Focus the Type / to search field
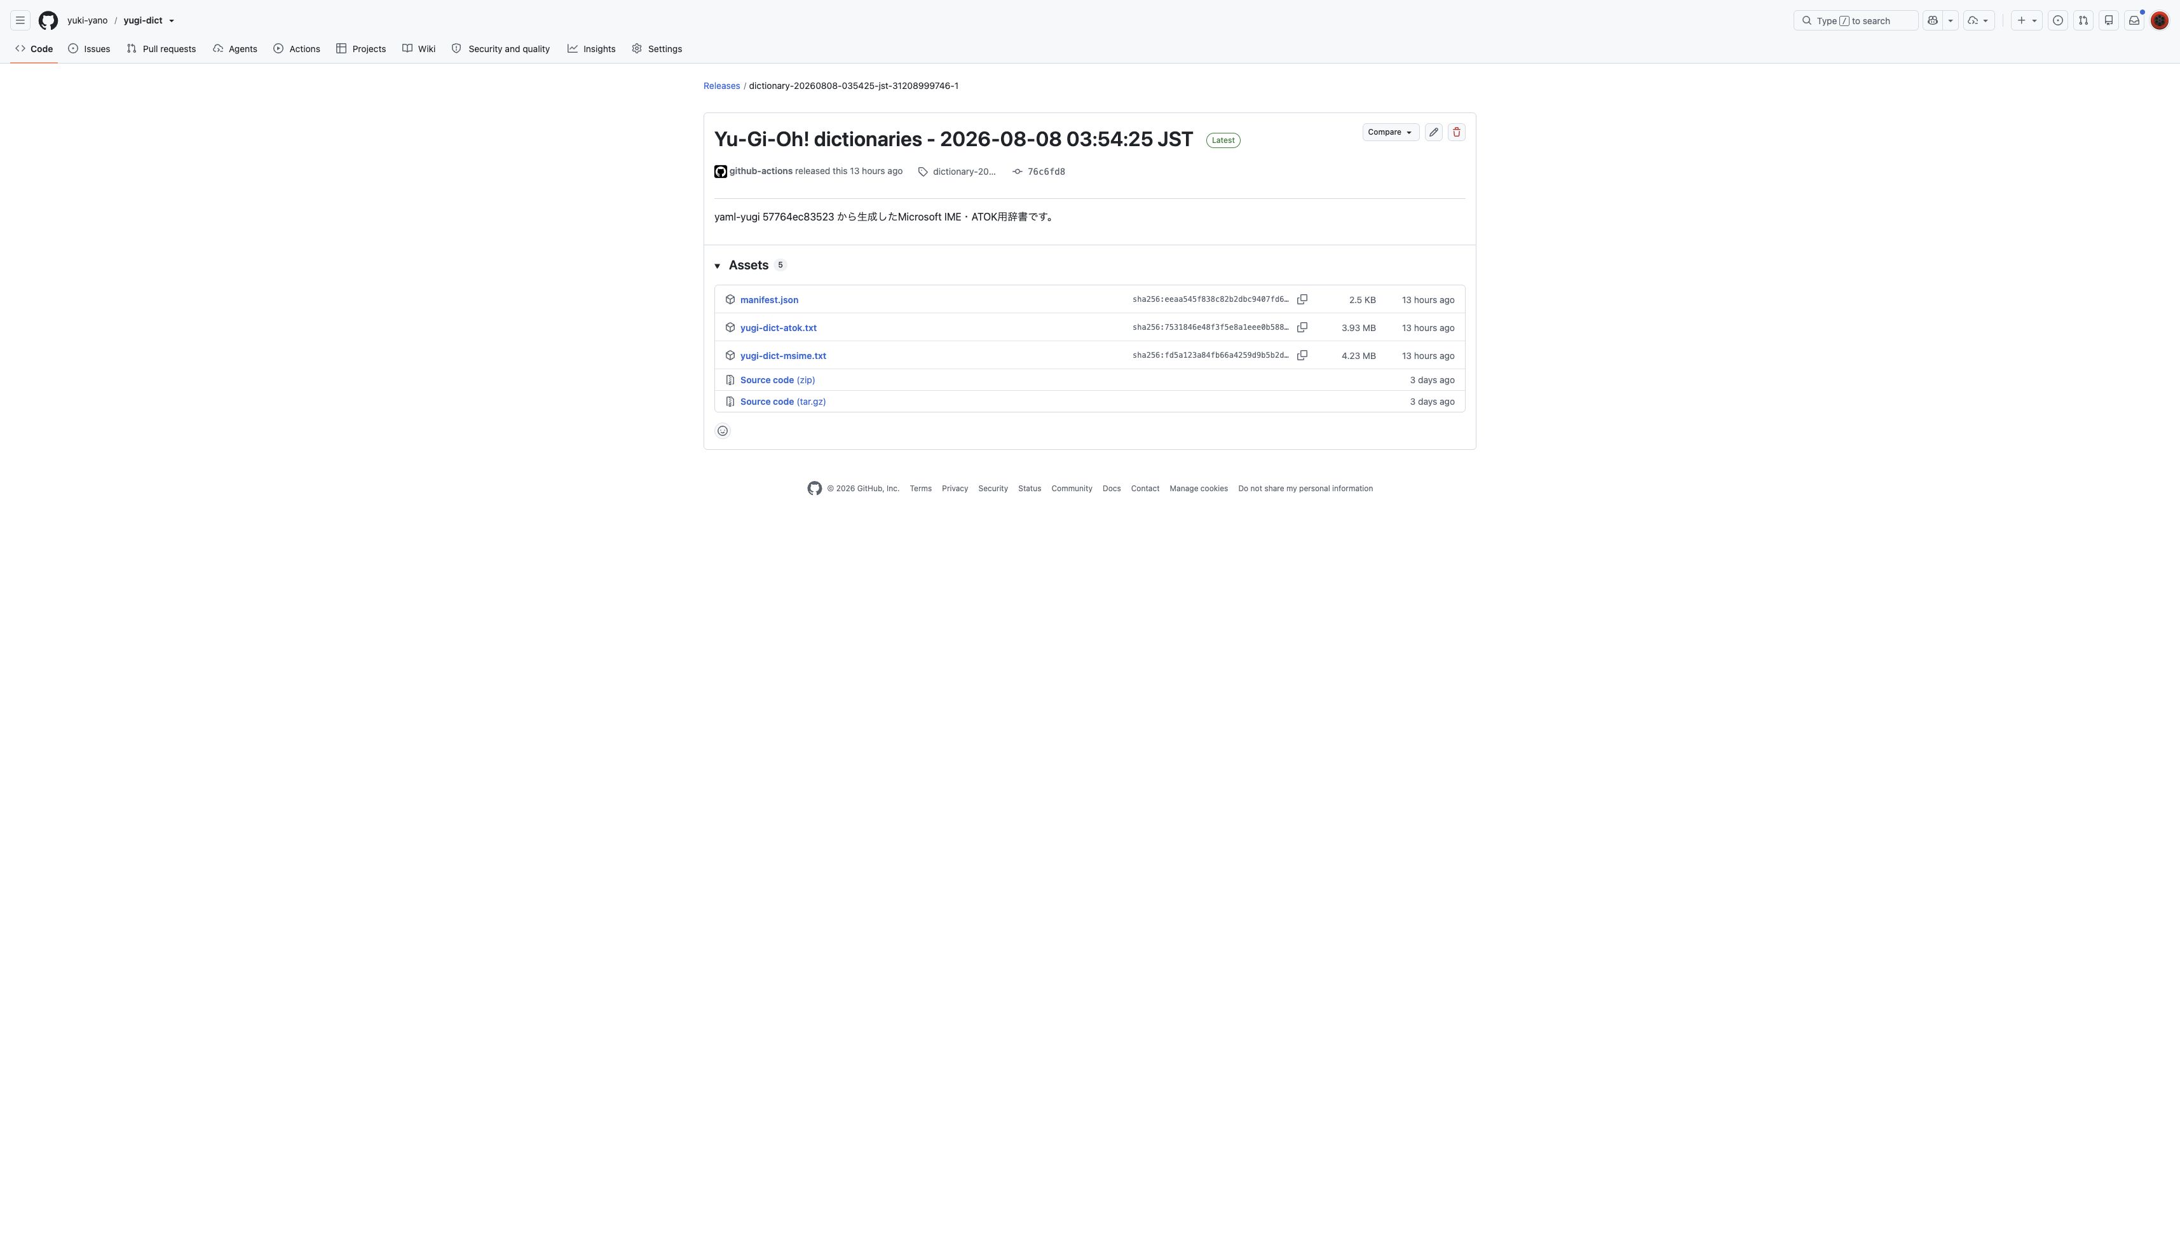2180x1241 pixels. 1855,20
